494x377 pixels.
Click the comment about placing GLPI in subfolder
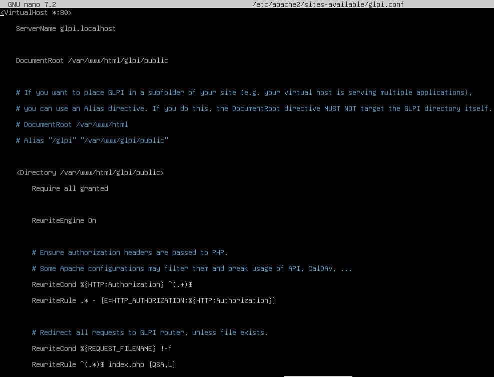click(244, 92)
